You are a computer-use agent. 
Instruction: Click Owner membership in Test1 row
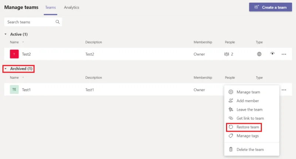pos(199,90)
